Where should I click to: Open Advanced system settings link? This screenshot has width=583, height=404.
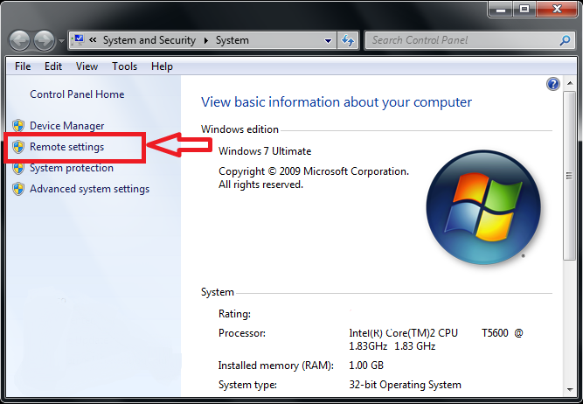(90, 189)
